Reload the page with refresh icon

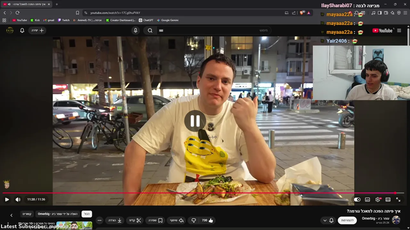click(17, 13)
